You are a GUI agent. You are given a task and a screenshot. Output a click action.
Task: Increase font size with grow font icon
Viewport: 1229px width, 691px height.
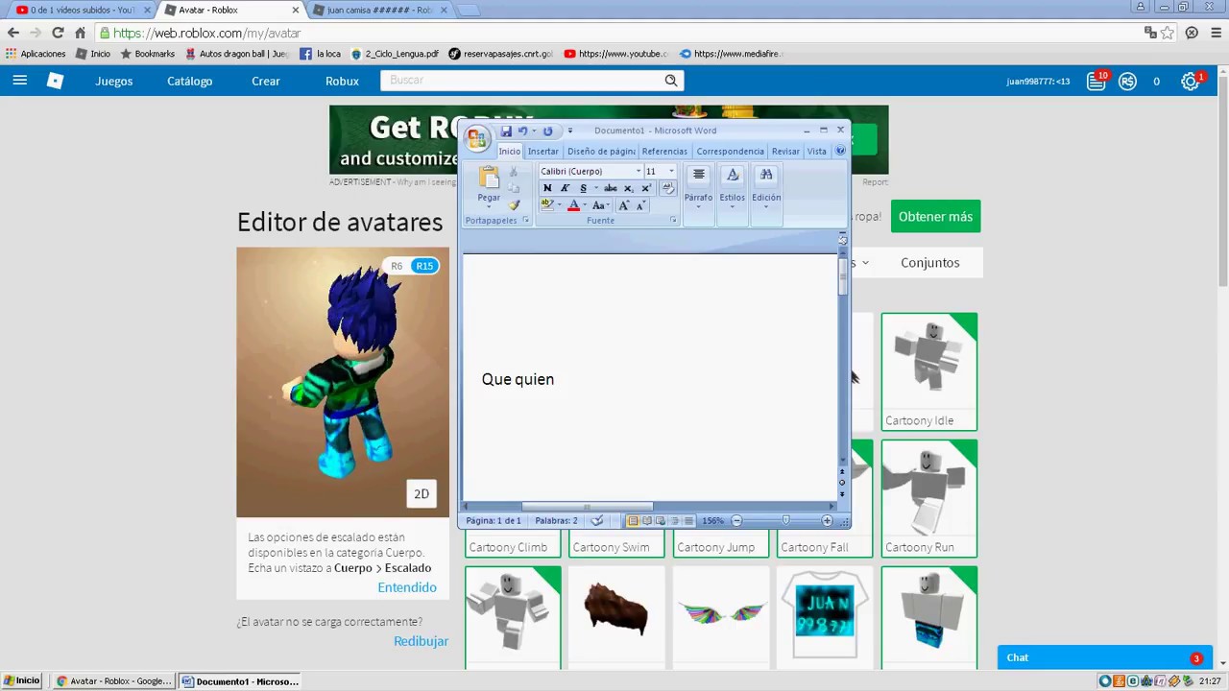623,205
